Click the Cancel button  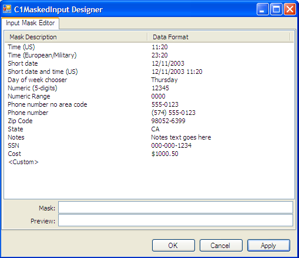pyautogui.click(x=221, y=246)
